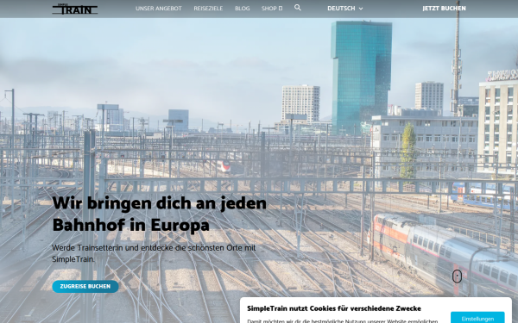
Task: Expand the Deutsch language dropdown
Action: (x=344, y=9)
